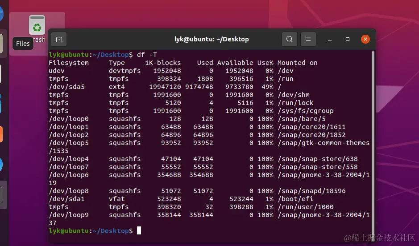Screen dimensions: 419x246
Task: Click the '/boot/efi' mount point
Action: tap(295, 199)
